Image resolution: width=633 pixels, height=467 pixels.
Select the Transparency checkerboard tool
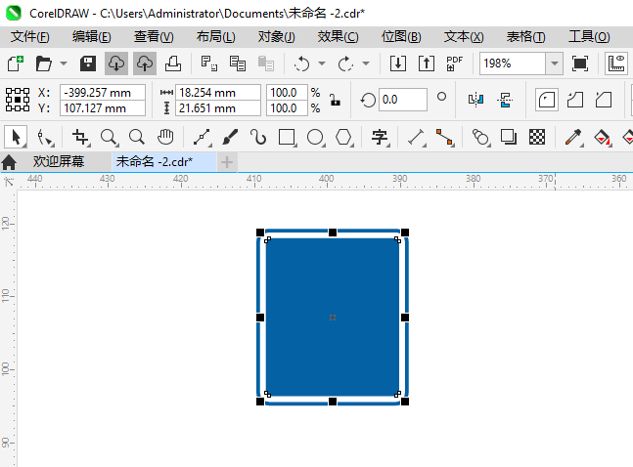pos(537,137)
